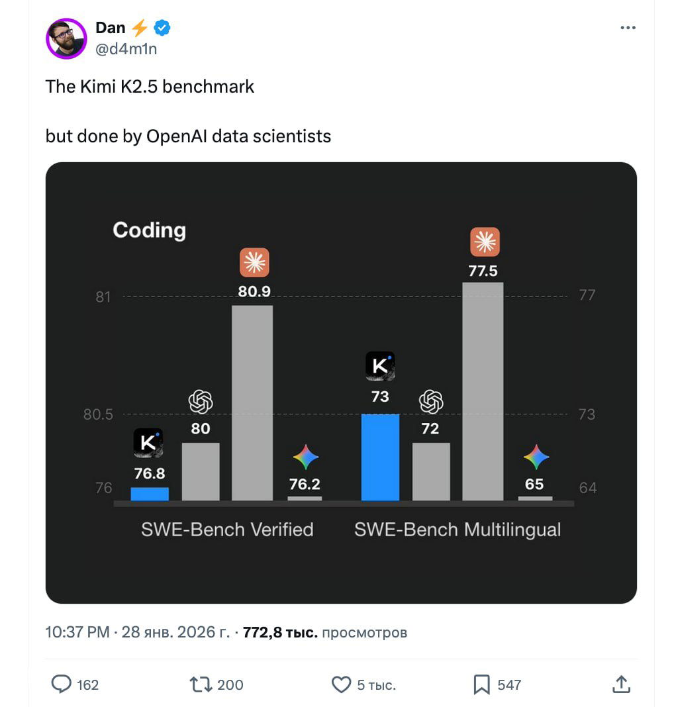Click the blue verified badge

[x=163, y=28]
